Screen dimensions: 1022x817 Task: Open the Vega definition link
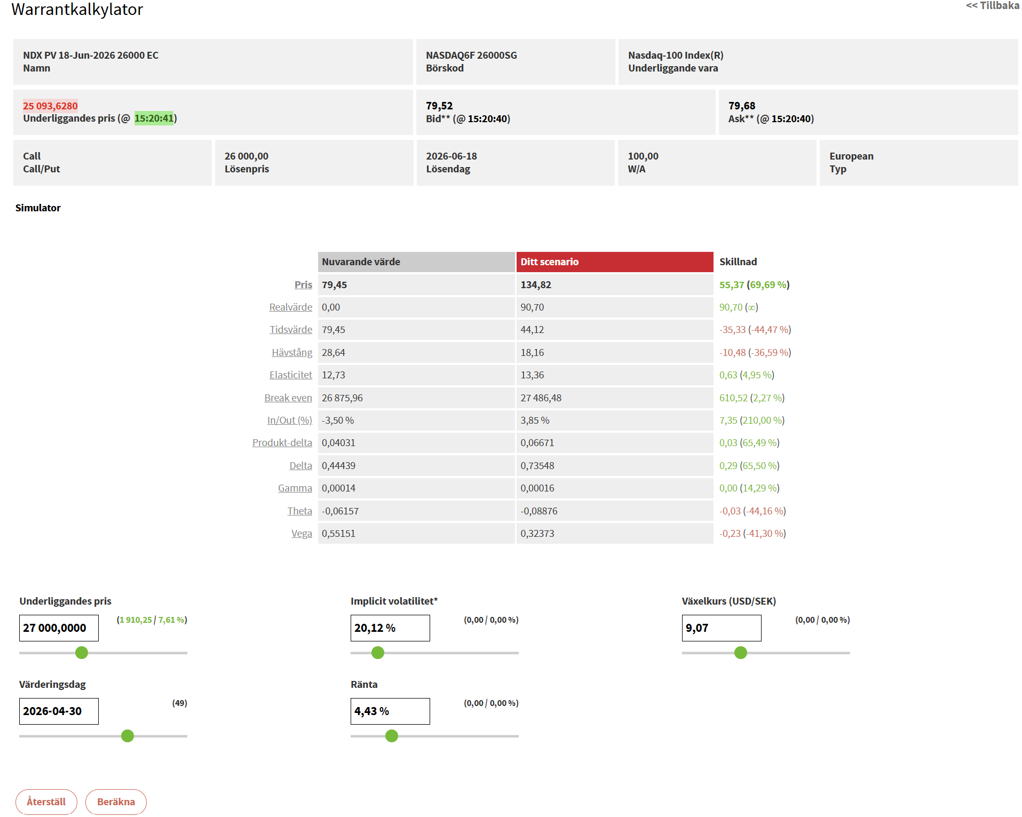point(302,534)
